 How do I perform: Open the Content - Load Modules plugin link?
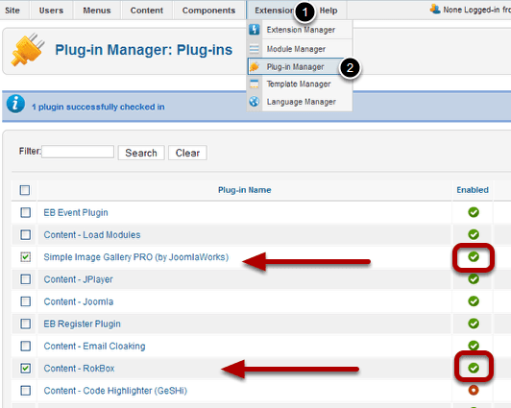pyautogui.click(x=92, y=235)
